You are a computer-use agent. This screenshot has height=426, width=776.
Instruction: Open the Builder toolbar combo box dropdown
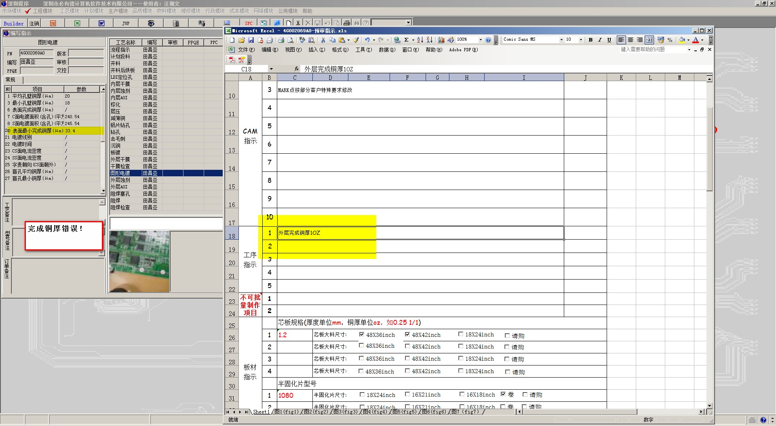[408, 23]
